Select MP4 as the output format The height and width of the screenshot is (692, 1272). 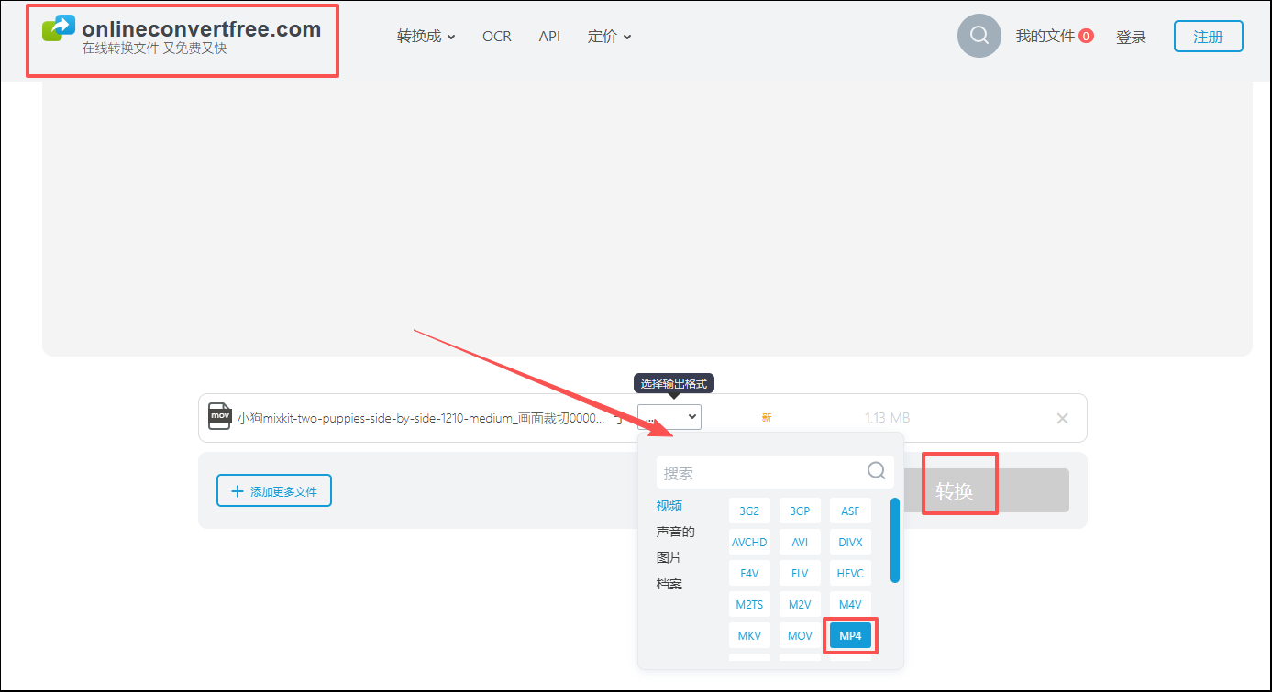849,635
